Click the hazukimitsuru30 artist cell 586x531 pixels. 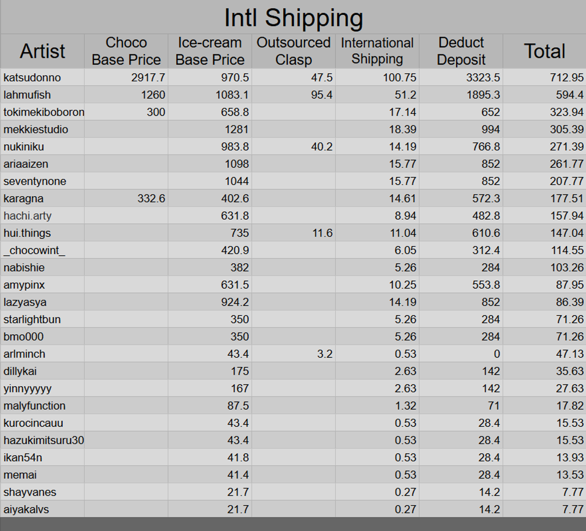(43, 440)
